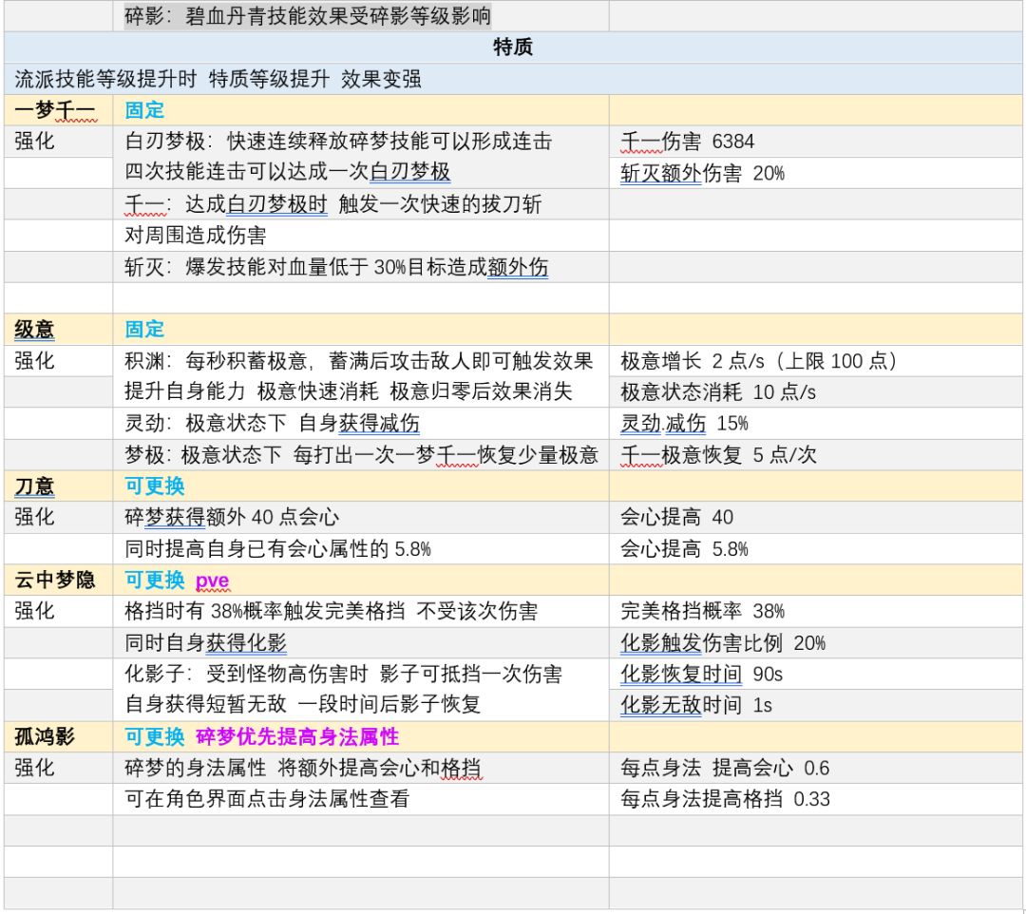The height and width of the screenshot is (914, 1026).
Task: Click the '灵劲: 极意状态下 自身获得减伤' cell
Action: click(361, 424)
